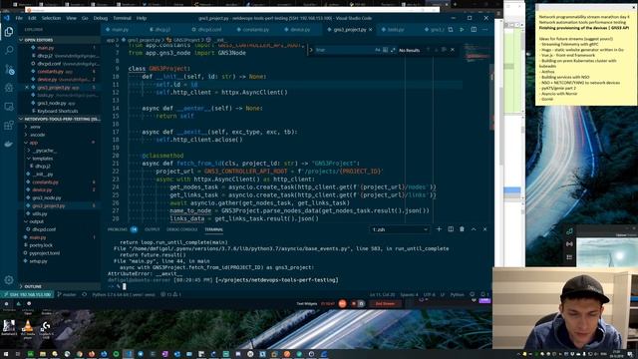Toggle Find in Selection option
Screen dimensions: 638x359
(444, 50)
